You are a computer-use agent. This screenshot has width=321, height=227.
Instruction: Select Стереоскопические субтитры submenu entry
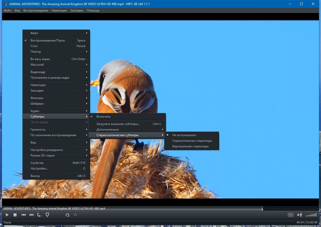127,135
